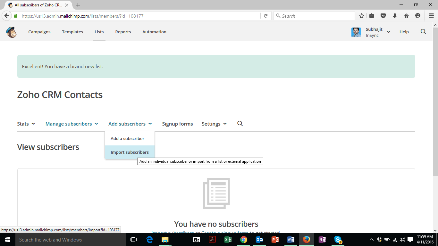The image size is (438, 246).
Task: Click the "You have no subscribers" text
Action: (x=216, y=224)
